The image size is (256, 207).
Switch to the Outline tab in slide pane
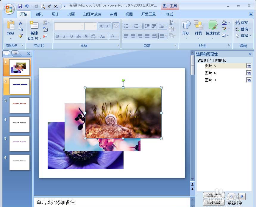(x=15, y=53)
